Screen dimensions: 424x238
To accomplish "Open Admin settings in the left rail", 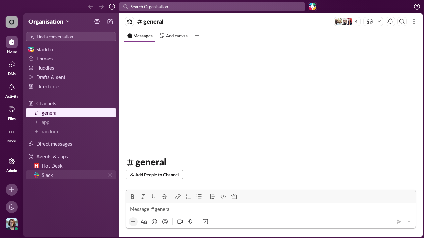I will click(x=12, y=164).
